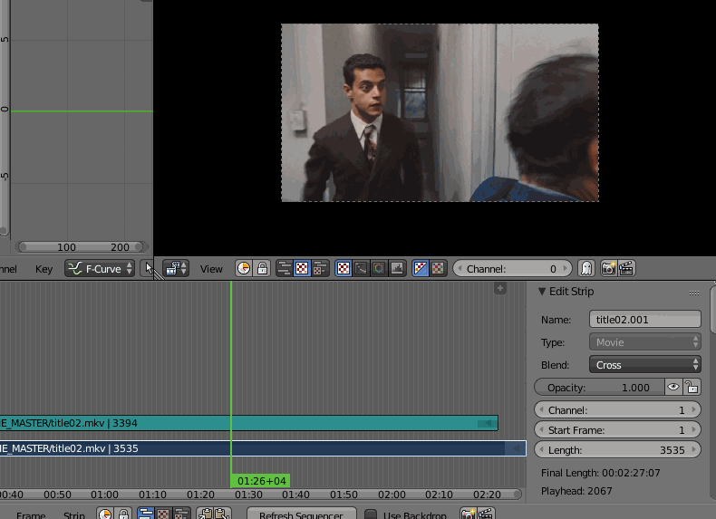Click the render image camera icon in bottom header
The height and width of the screenshot is (519, 716).
pos(468,514)
